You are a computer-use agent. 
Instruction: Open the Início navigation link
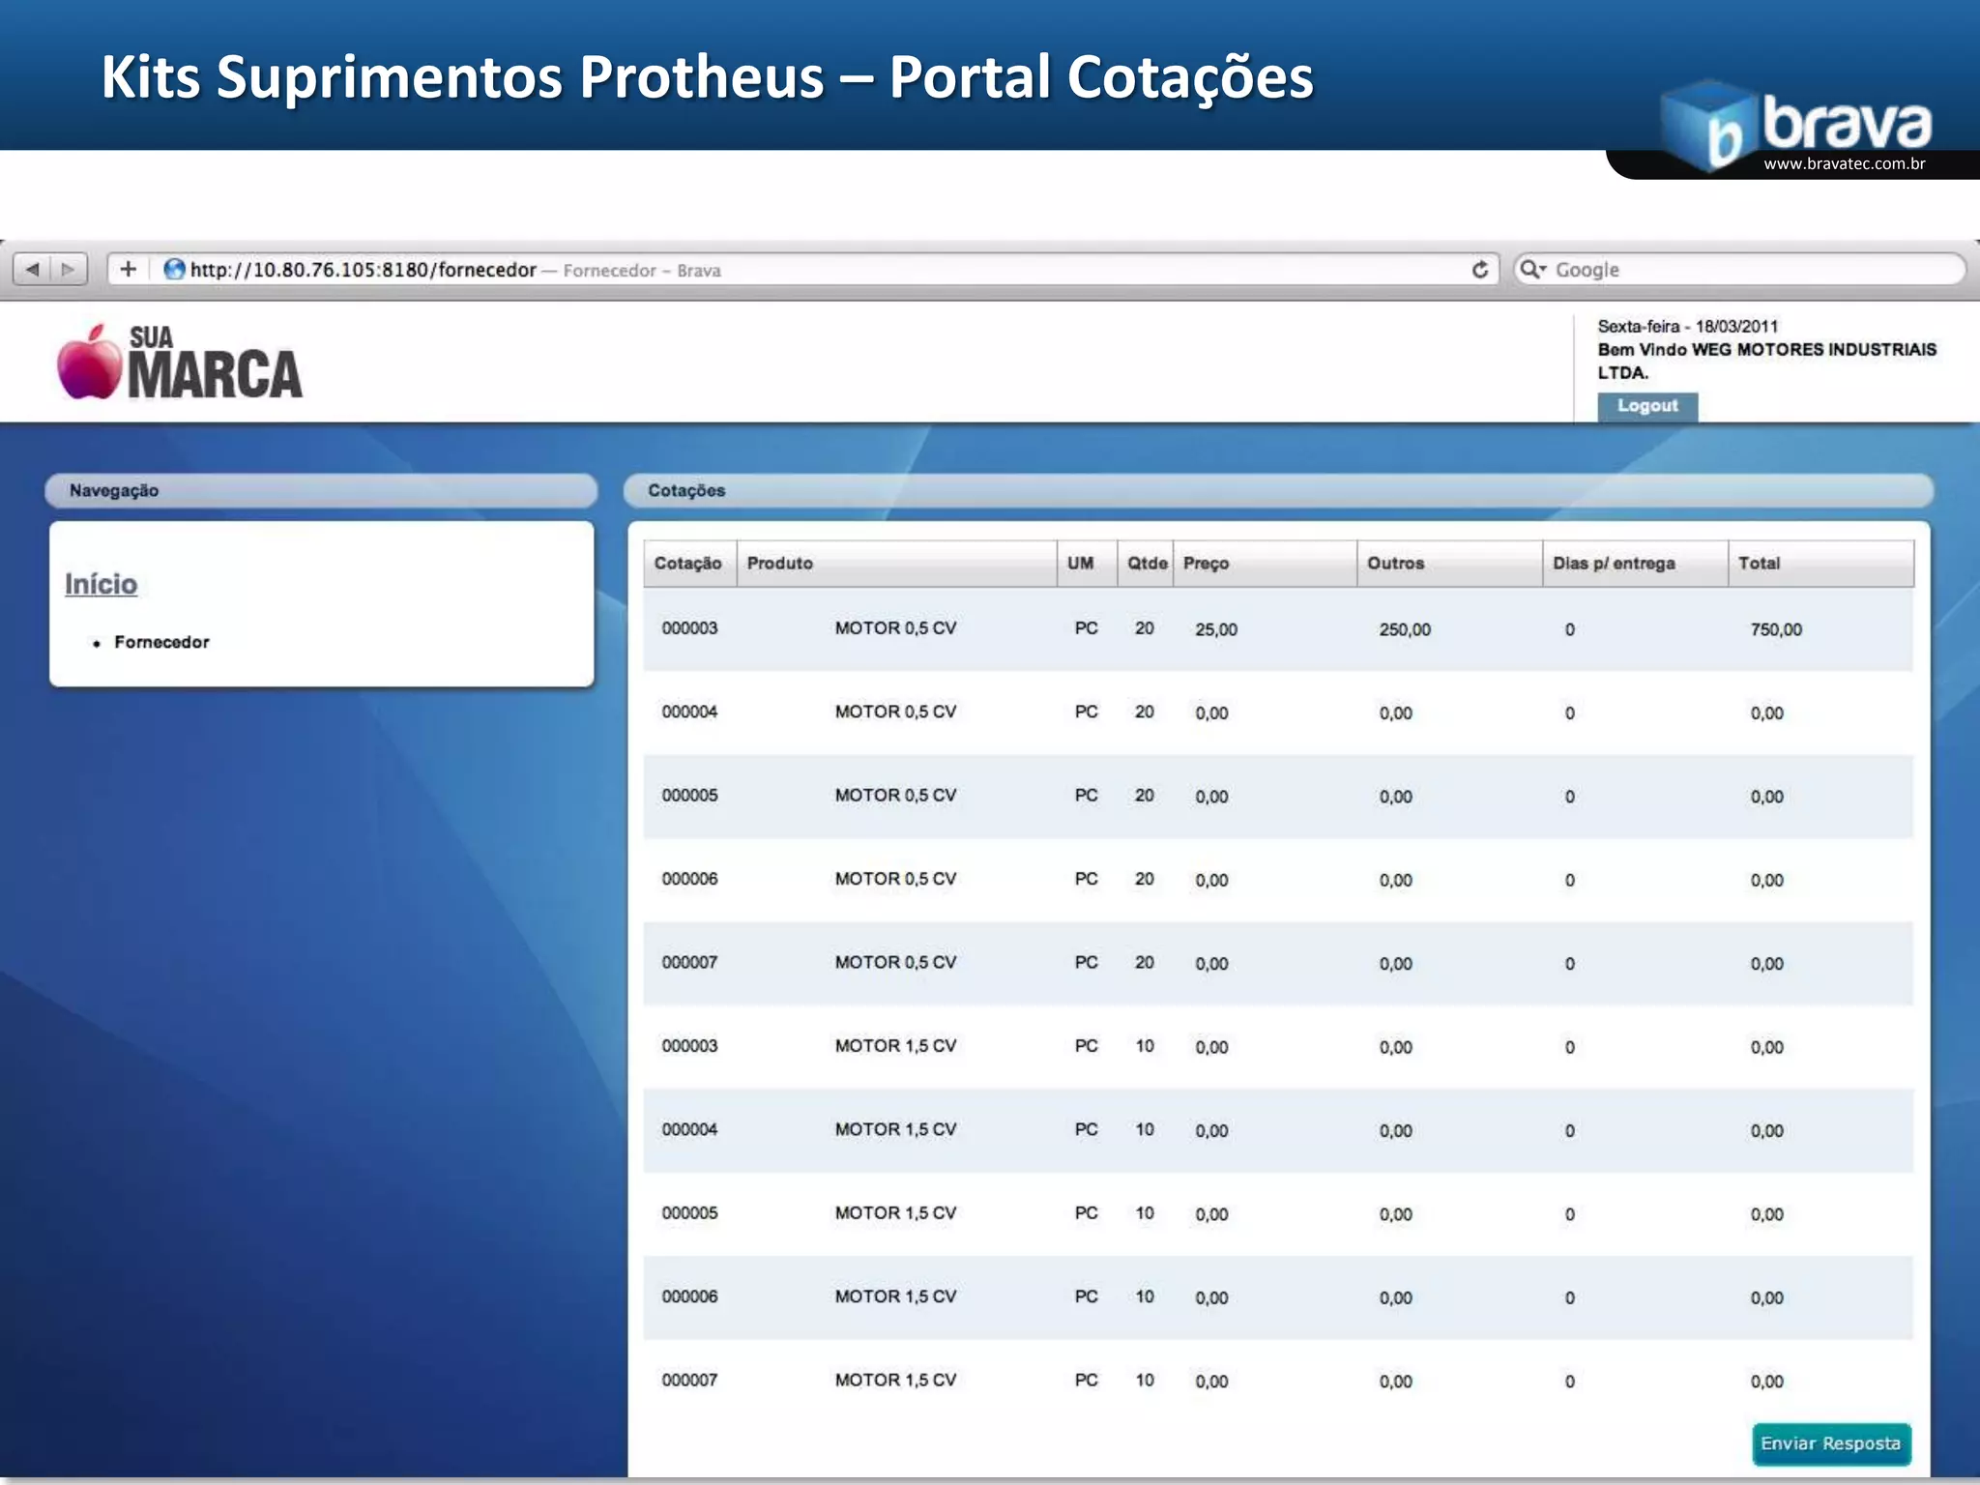point(101,584)
